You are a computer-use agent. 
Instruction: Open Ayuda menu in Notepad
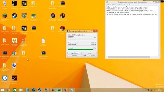coord(128,5)
